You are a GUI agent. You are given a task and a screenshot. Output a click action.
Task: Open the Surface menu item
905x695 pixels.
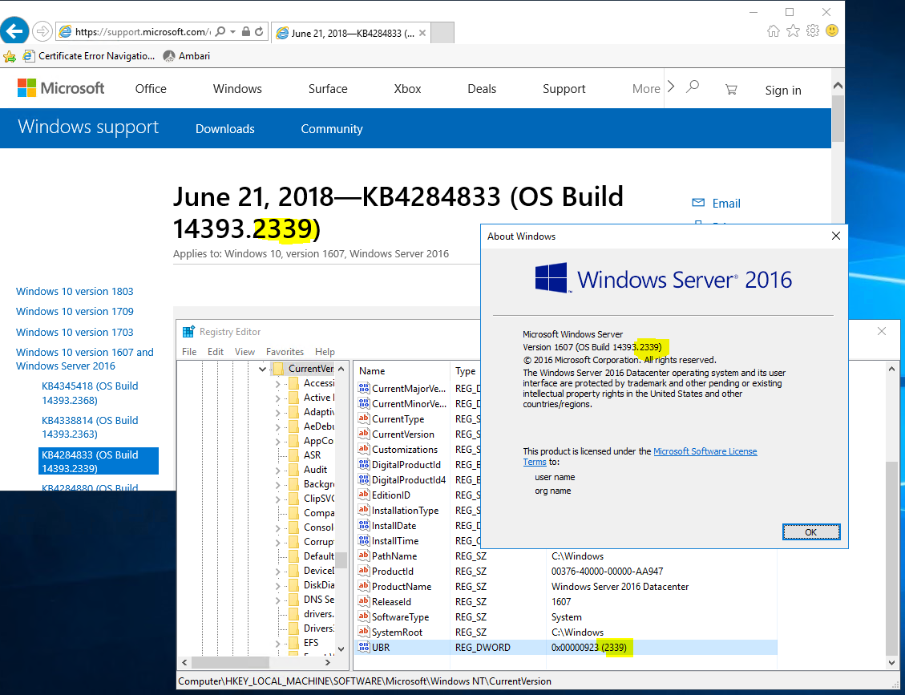click(328, 89)
